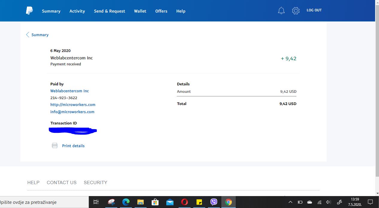Screen dimensions: 379x208
Task: Open footer CONTACT US link
Action: pyautogui.click(x=62, y=182)
